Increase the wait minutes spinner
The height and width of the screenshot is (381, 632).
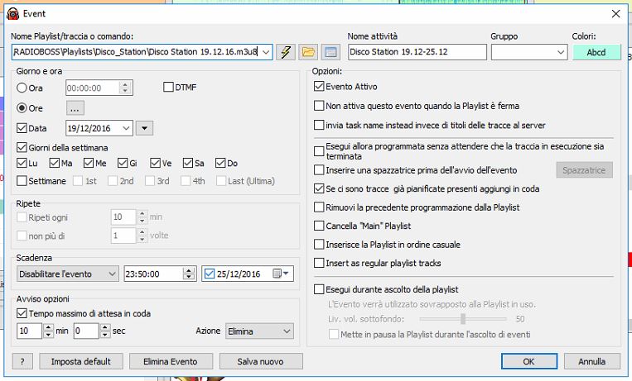48,327
